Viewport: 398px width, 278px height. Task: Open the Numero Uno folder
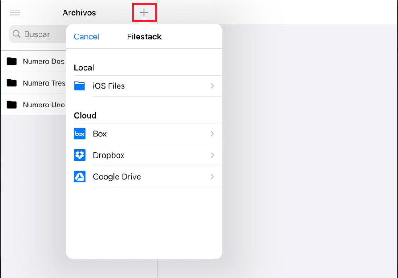click(34, 105)
